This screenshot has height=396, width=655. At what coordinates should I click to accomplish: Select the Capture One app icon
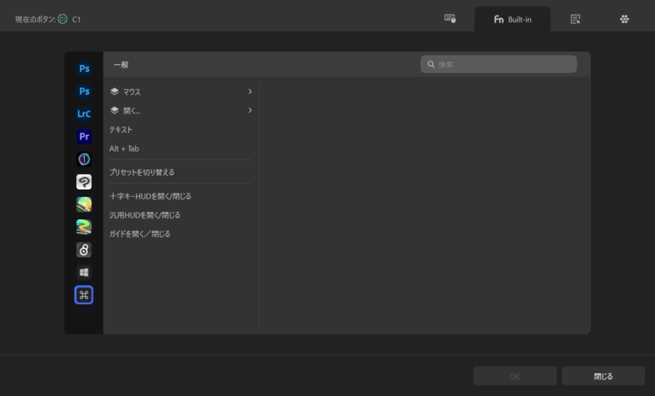[84, 160]
